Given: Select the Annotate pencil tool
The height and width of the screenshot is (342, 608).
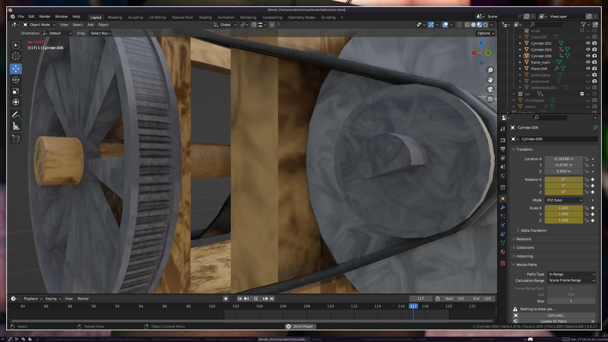Looking at the screenshot, I should 16,115.
